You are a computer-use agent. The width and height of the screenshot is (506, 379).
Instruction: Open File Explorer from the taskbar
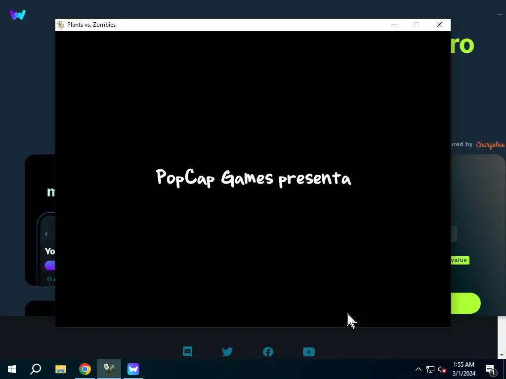click(60, 369)
